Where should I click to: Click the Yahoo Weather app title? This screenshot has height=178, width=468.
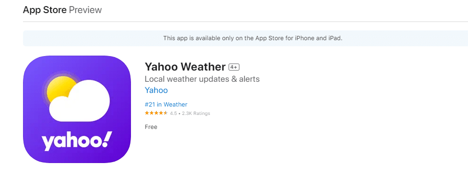click(x=185, y=67)
